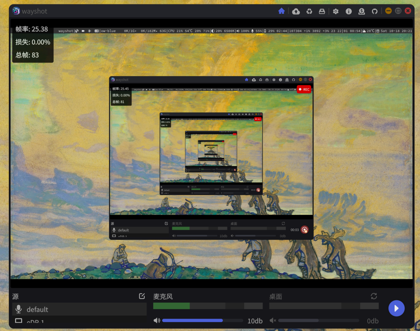Select the default microphone source
The width and height of the screenshot is (420, 331).
[79, 309]
